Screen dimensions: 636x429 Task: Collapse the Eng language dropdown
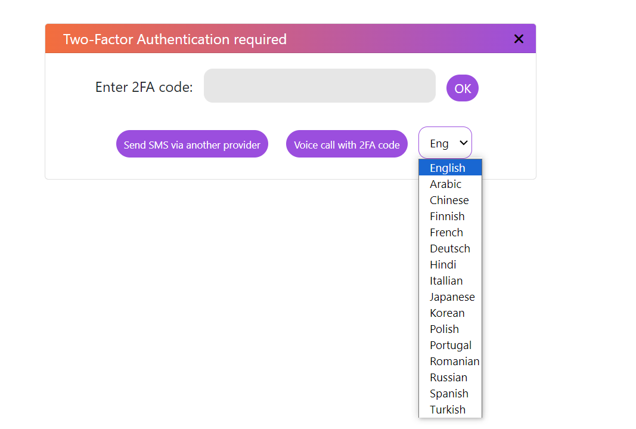tap(445, 143)
